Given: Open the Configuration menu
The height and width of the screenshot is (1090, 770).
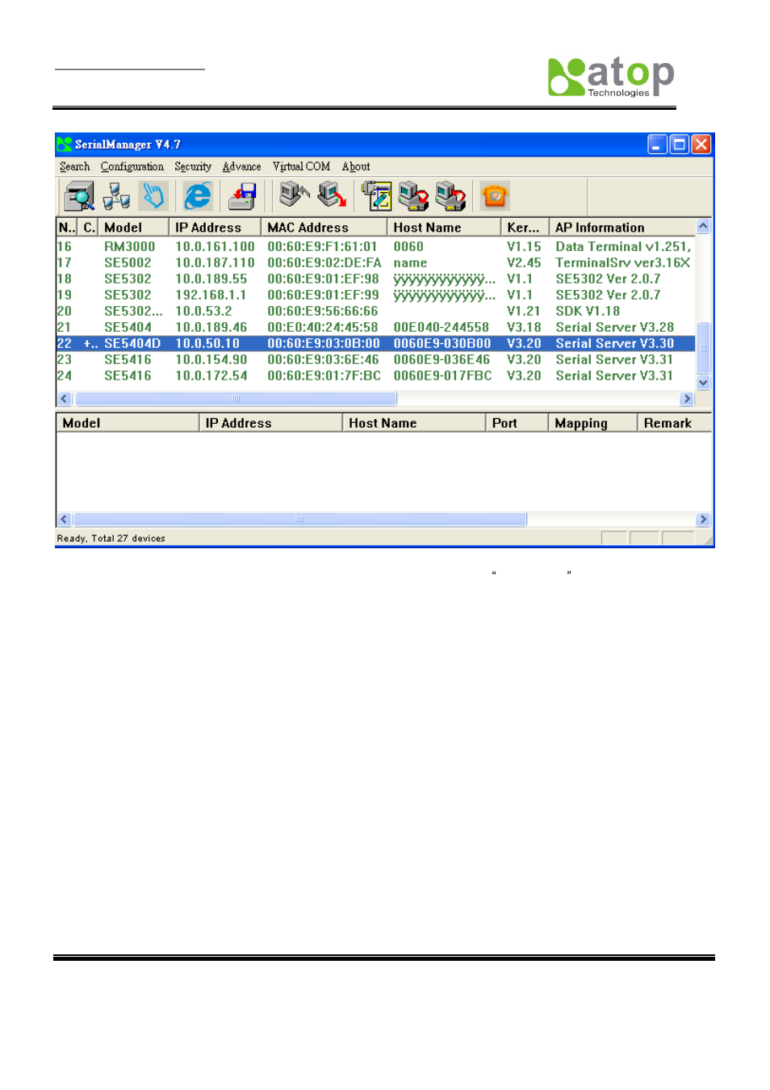Looking at the screenshot, I should pyautogui.click(x=132, y=166).
